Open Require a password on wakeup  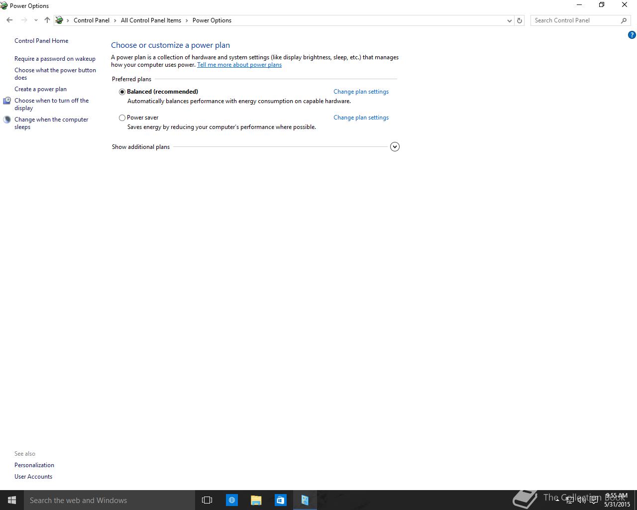pos(55,59)
